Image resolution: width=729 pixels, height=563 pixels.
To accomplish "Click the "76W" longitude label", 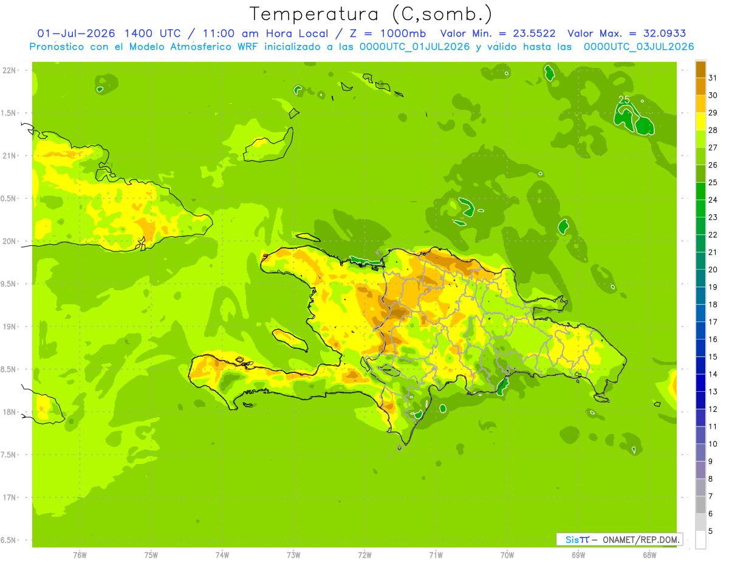I will tap(80, 554).
